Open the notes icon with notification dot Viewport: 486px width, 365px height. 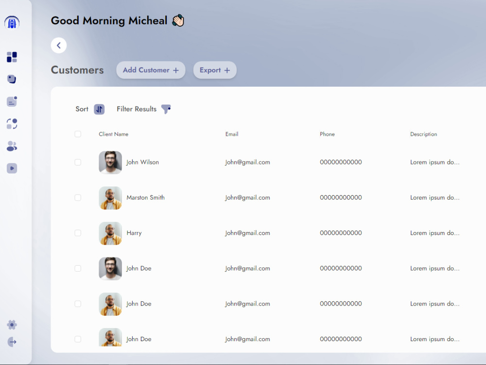tap(12, 101)
